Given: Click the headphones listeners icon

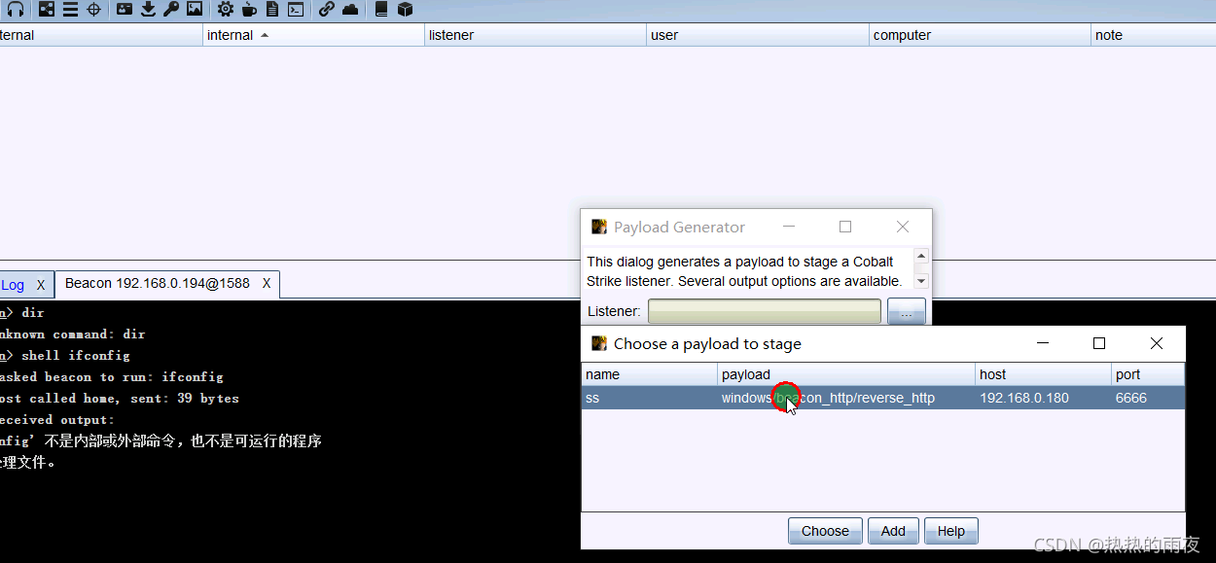Looking at the screenshot, I should [x=16, y=10].
